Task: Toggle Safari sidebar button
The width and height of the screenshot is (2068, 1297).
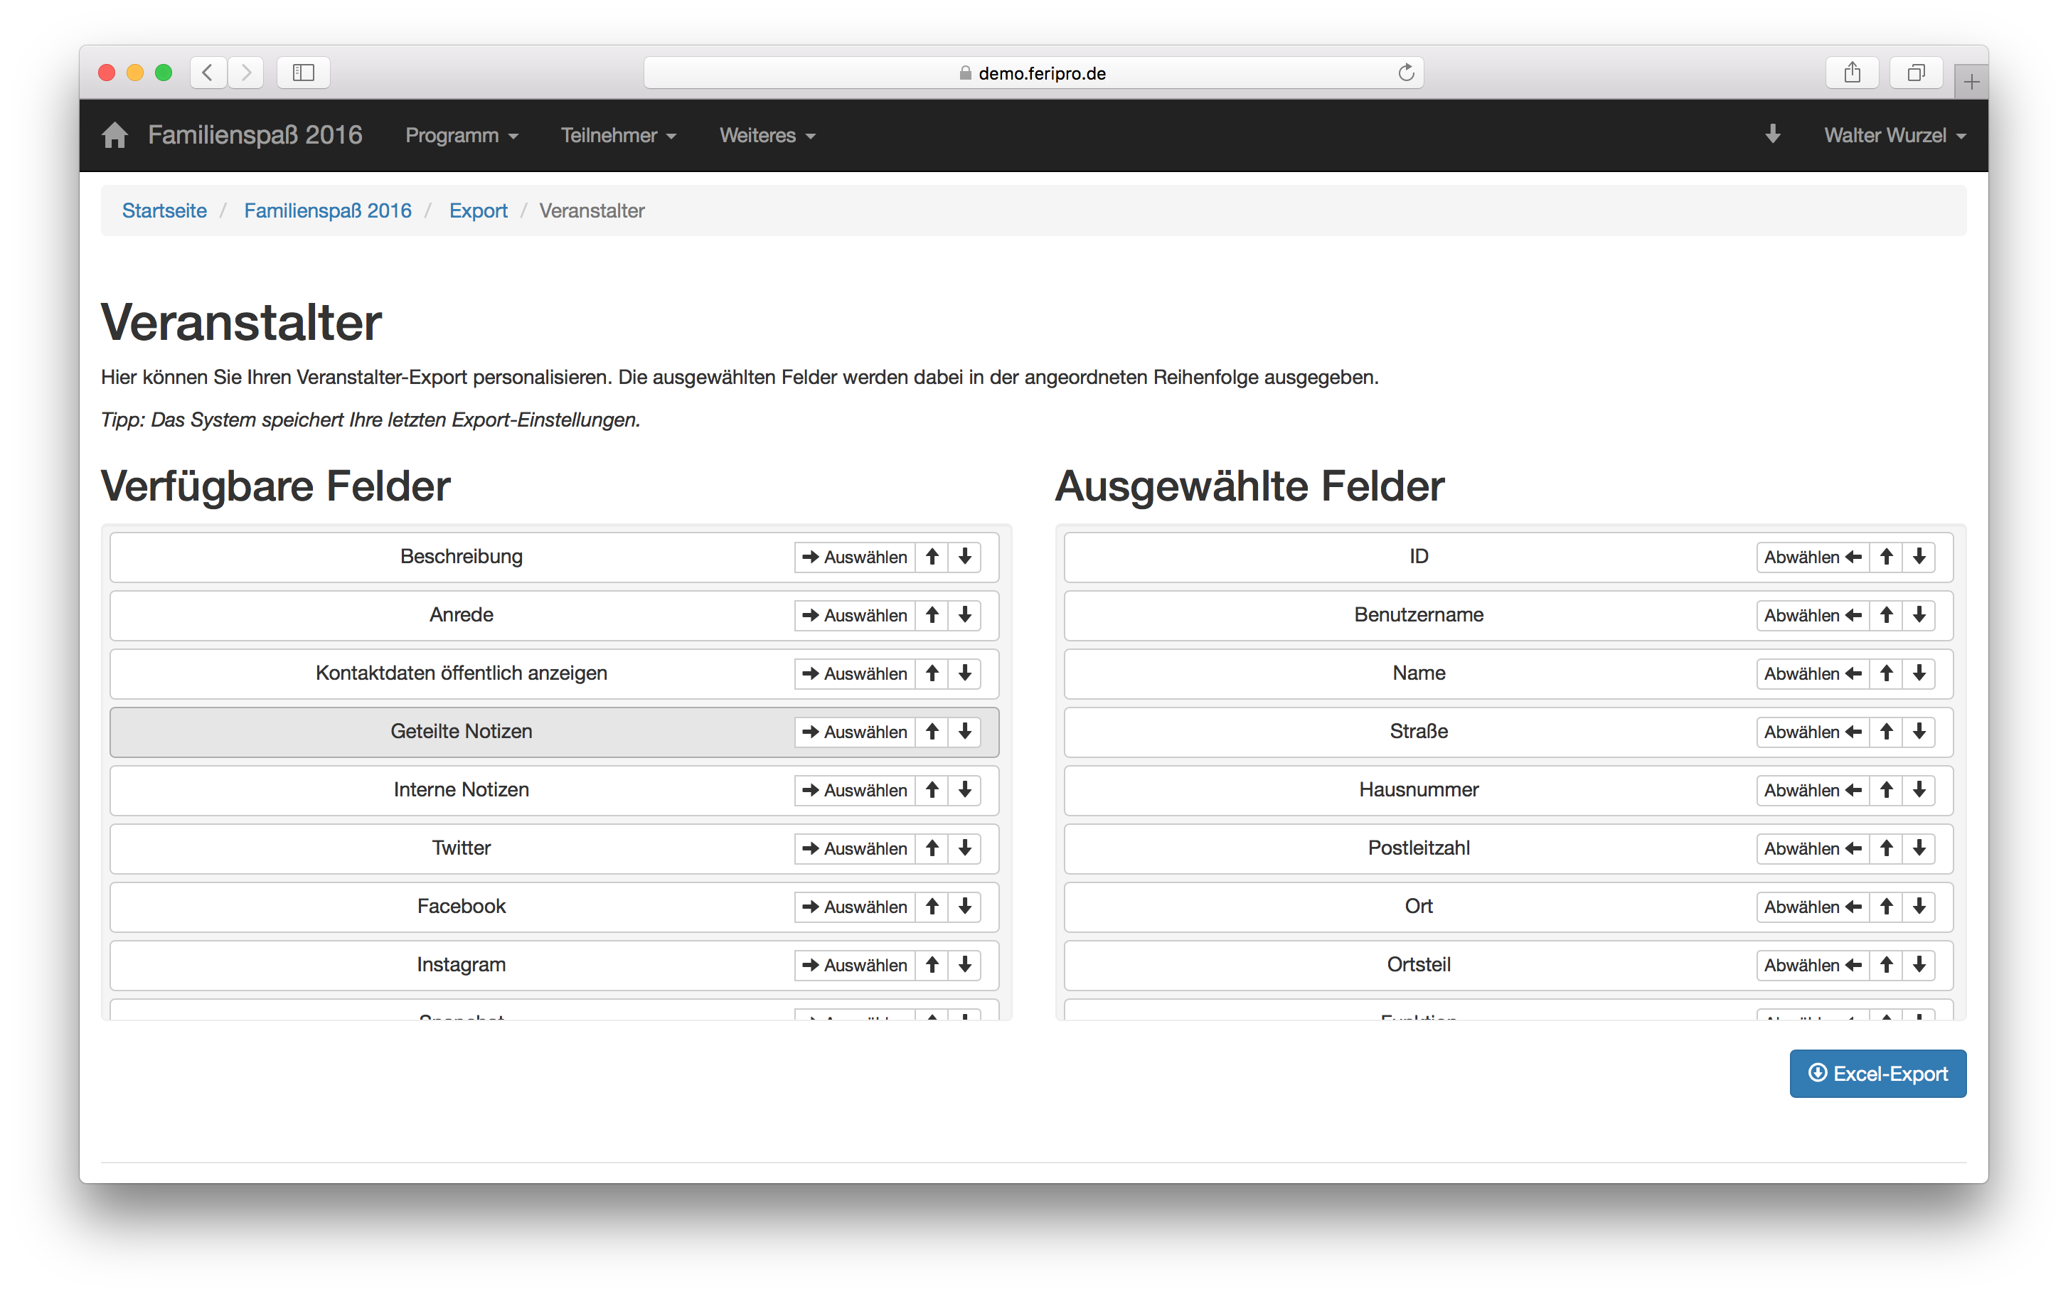Action: pos(304,73)
